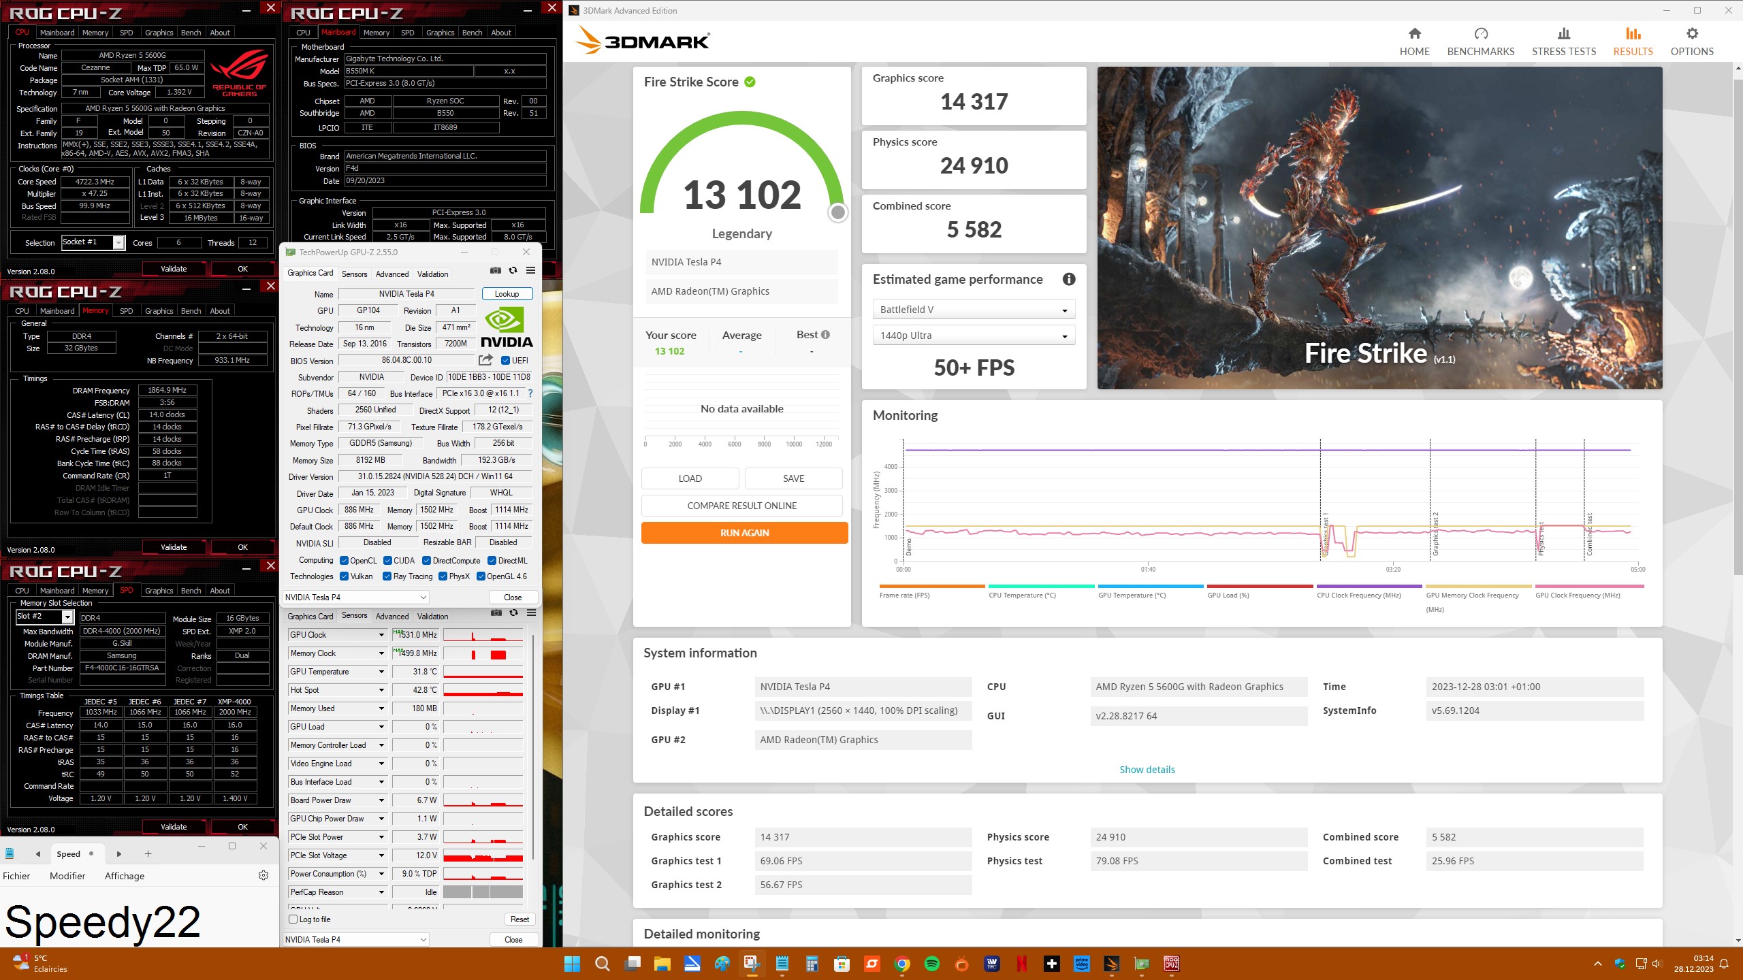Open Prime Video from the taskbar
1743x980 pixels.
point(1082,964)
